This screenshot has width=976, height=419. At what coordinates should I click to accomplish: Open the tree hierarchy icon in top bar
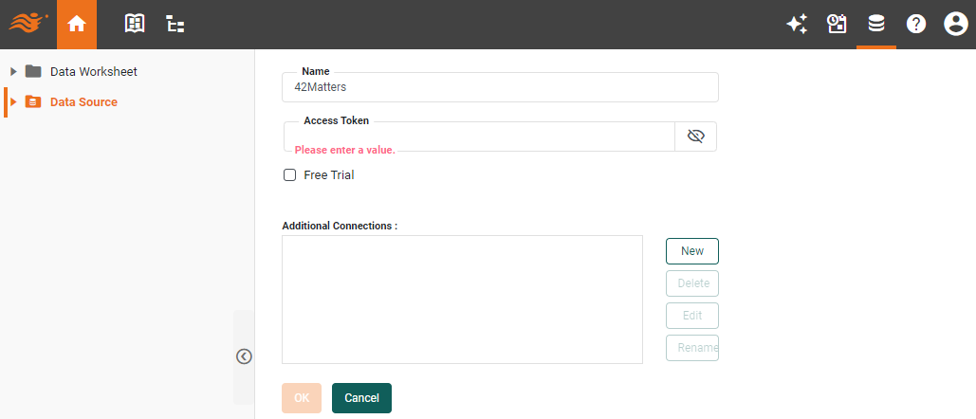click(175, 25)
